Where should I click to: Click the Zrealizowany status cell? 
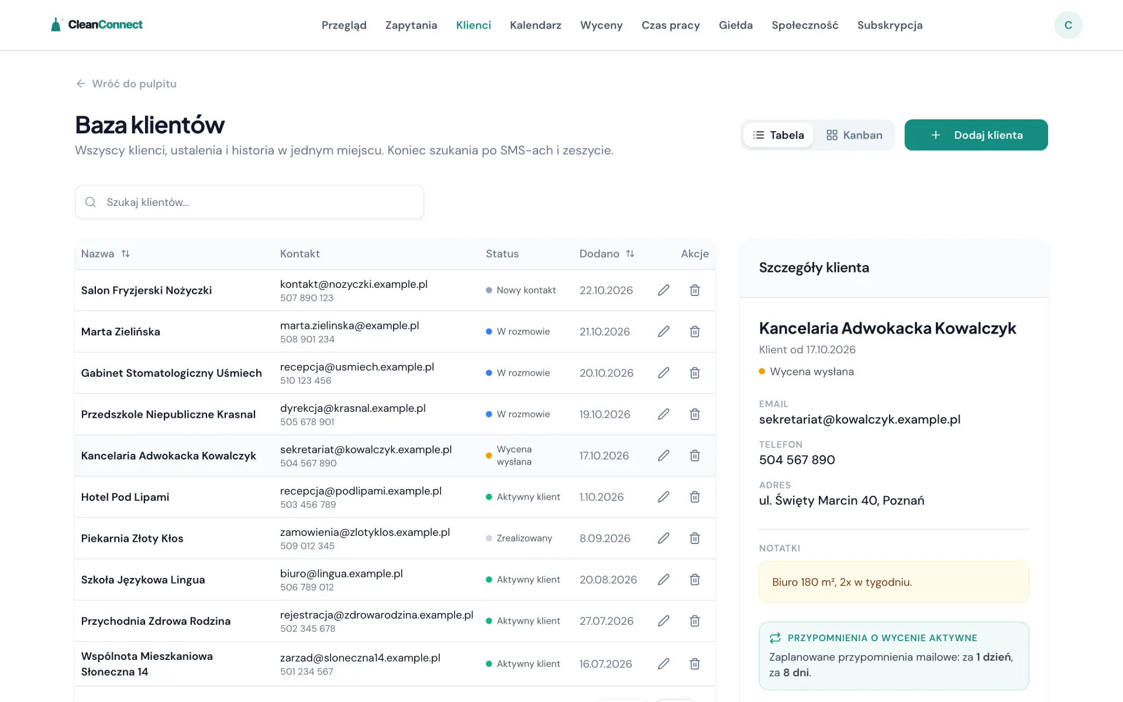(x=519, y=538)
